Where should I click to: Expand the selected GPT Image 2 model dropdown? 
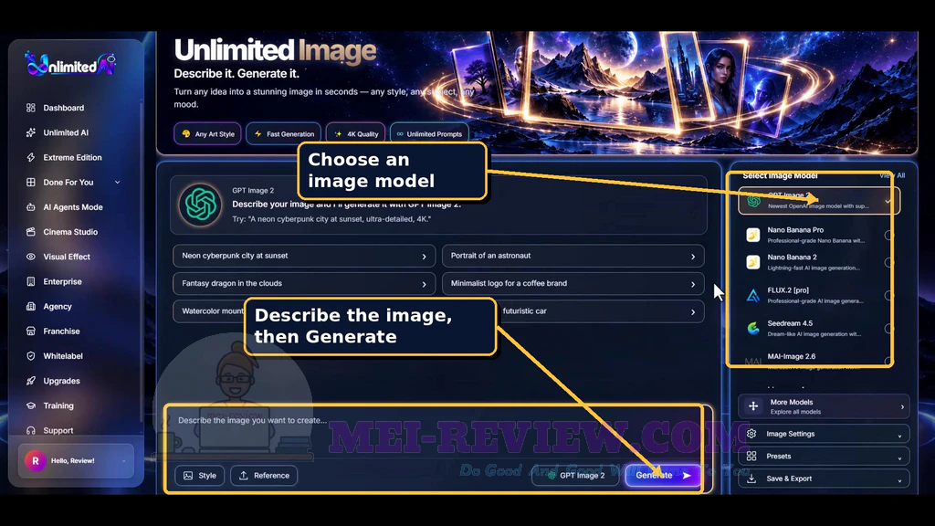pyautogui.click(x=888, y=202)
